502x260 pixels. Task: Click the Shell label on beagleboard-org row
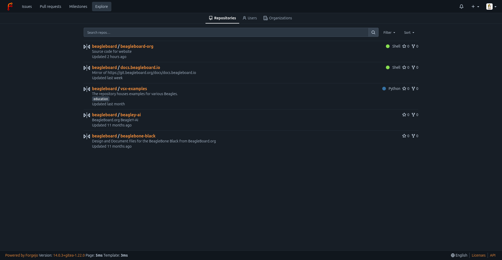pos(396,46)
